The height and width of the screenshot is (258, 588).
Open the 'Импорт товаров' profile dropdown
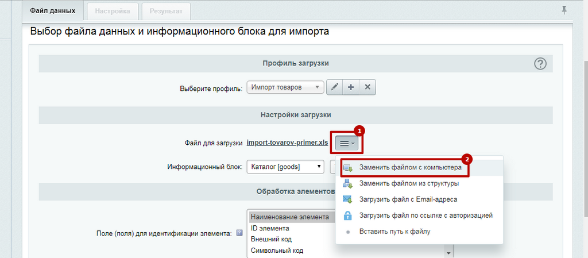(285, 87)
